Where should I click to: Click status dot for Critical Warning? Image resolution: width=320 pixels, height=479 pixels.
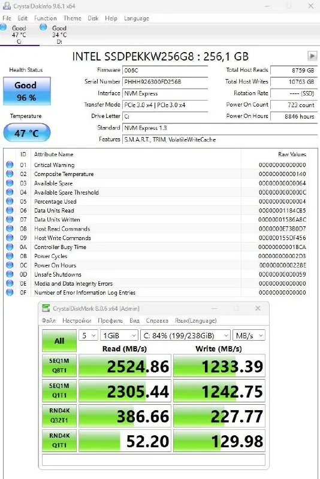(10, 165)
